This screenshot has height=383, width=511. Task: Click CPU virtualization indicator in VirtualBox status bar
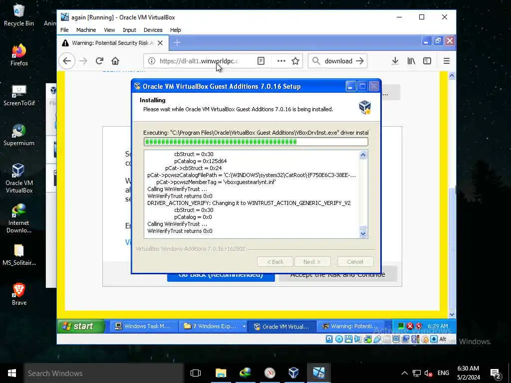coord(415,339)
